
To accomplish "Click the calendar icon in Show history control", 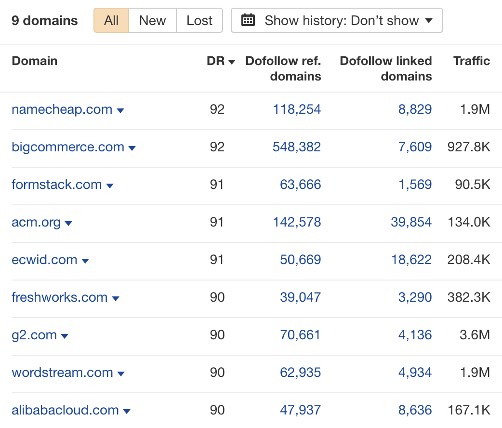I will (x=248, y=20).
